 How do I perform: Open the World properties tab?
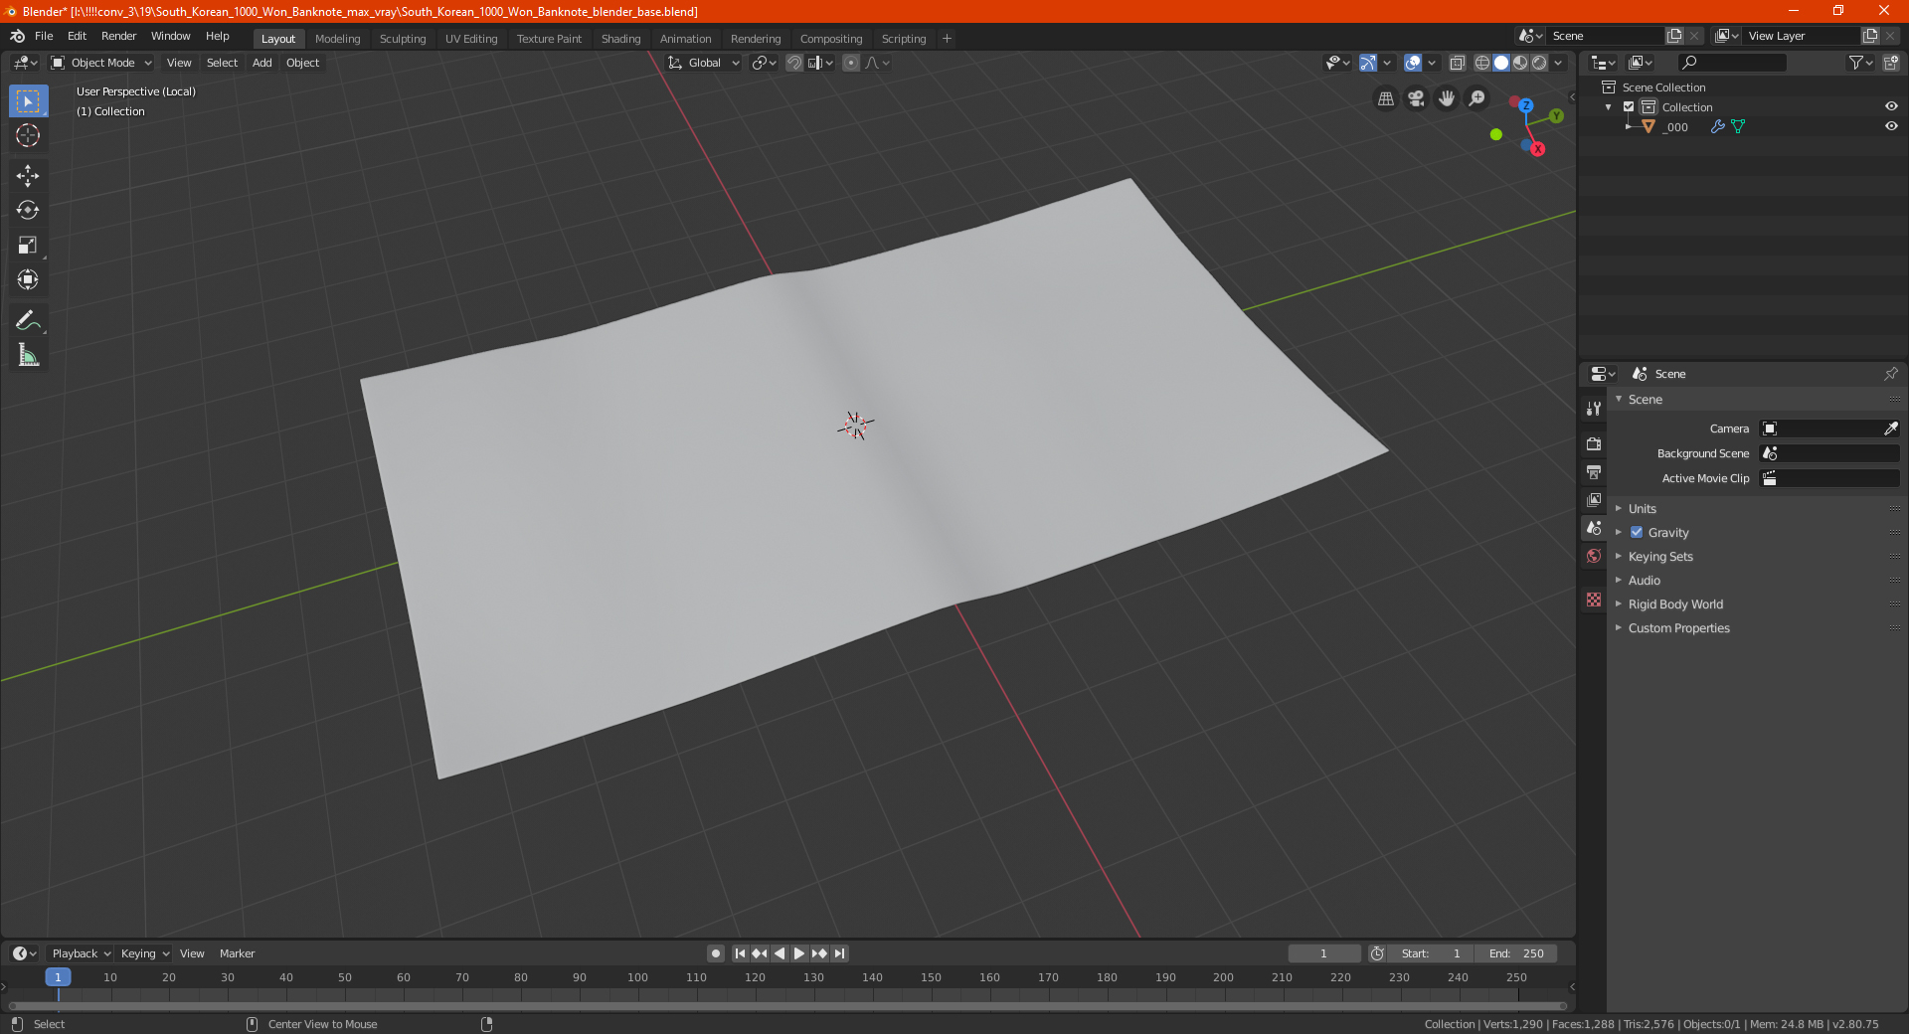point(1594,556)
